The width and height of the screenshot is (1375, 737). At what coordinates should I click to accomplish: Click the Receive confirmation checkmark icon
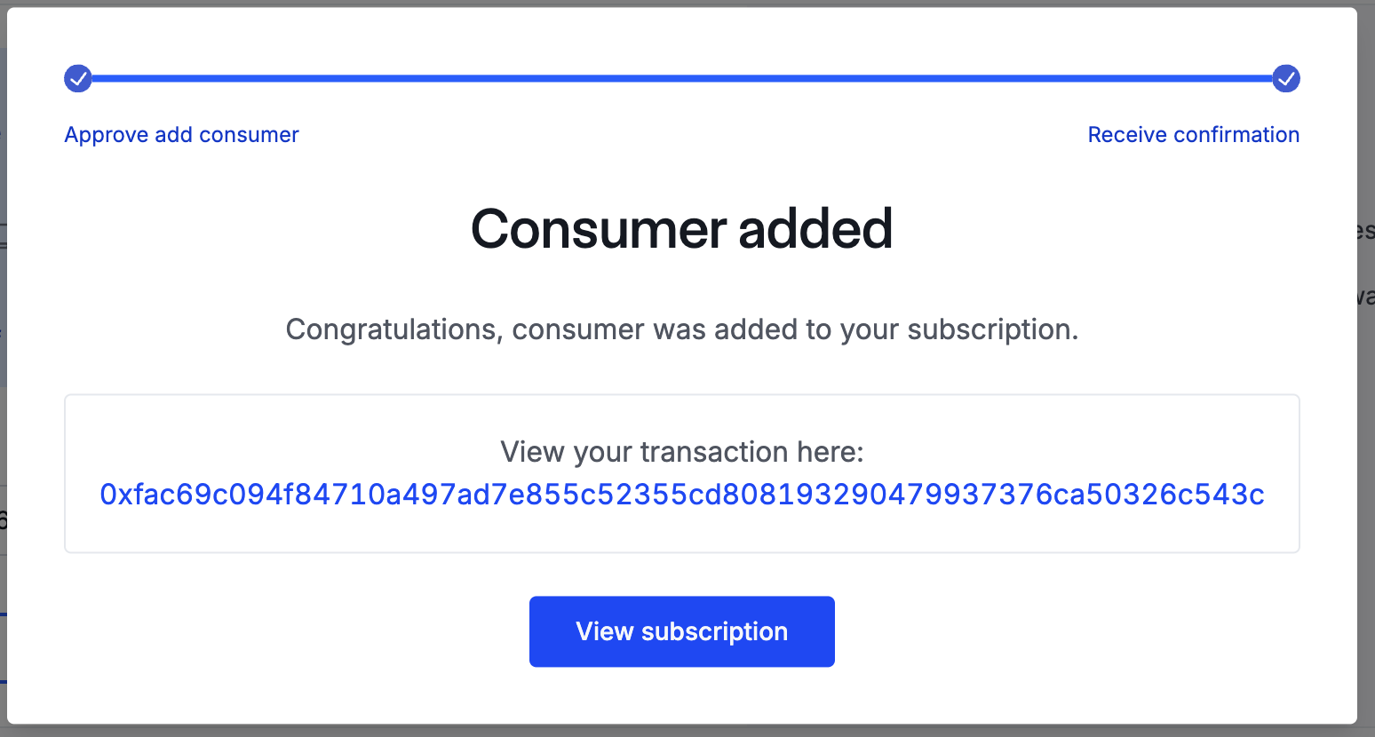pyautogui.click(x=1285, y=78)
